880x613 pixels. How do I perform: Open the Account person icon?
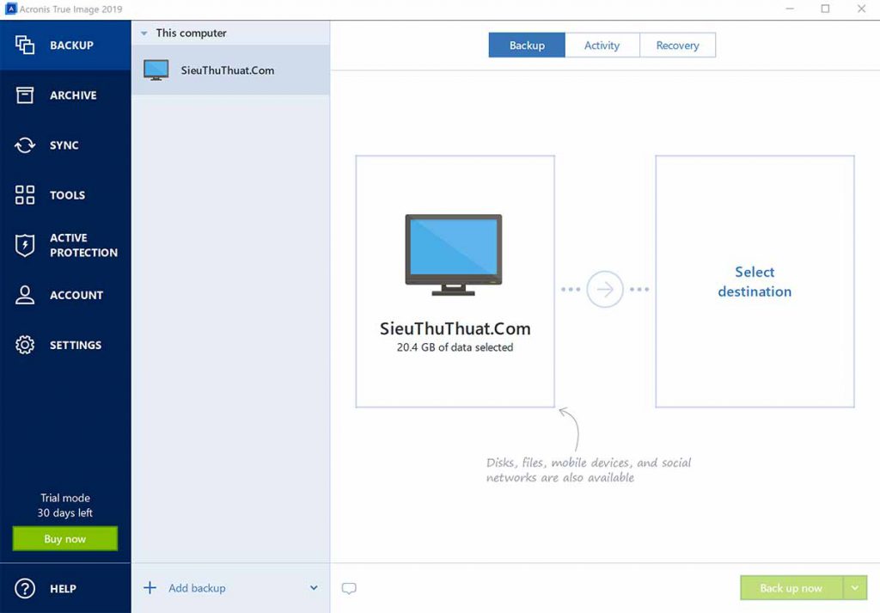[x=25, y=295]
